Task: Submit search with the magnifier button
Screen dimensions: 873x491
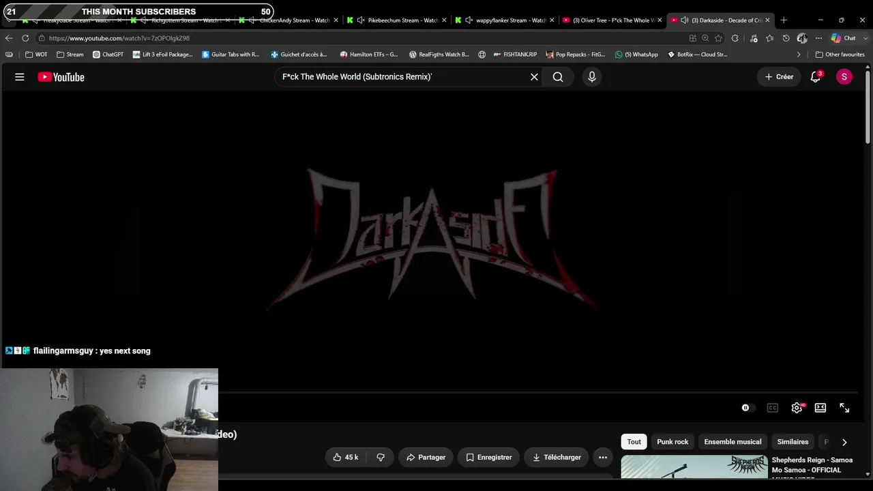Action: click(558, 77)
